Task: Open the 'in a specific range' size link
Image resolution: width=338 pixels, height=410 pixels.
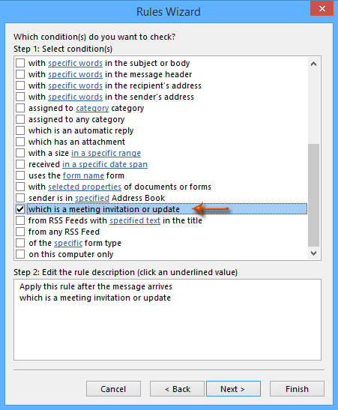Action: [x=106, y=153]
